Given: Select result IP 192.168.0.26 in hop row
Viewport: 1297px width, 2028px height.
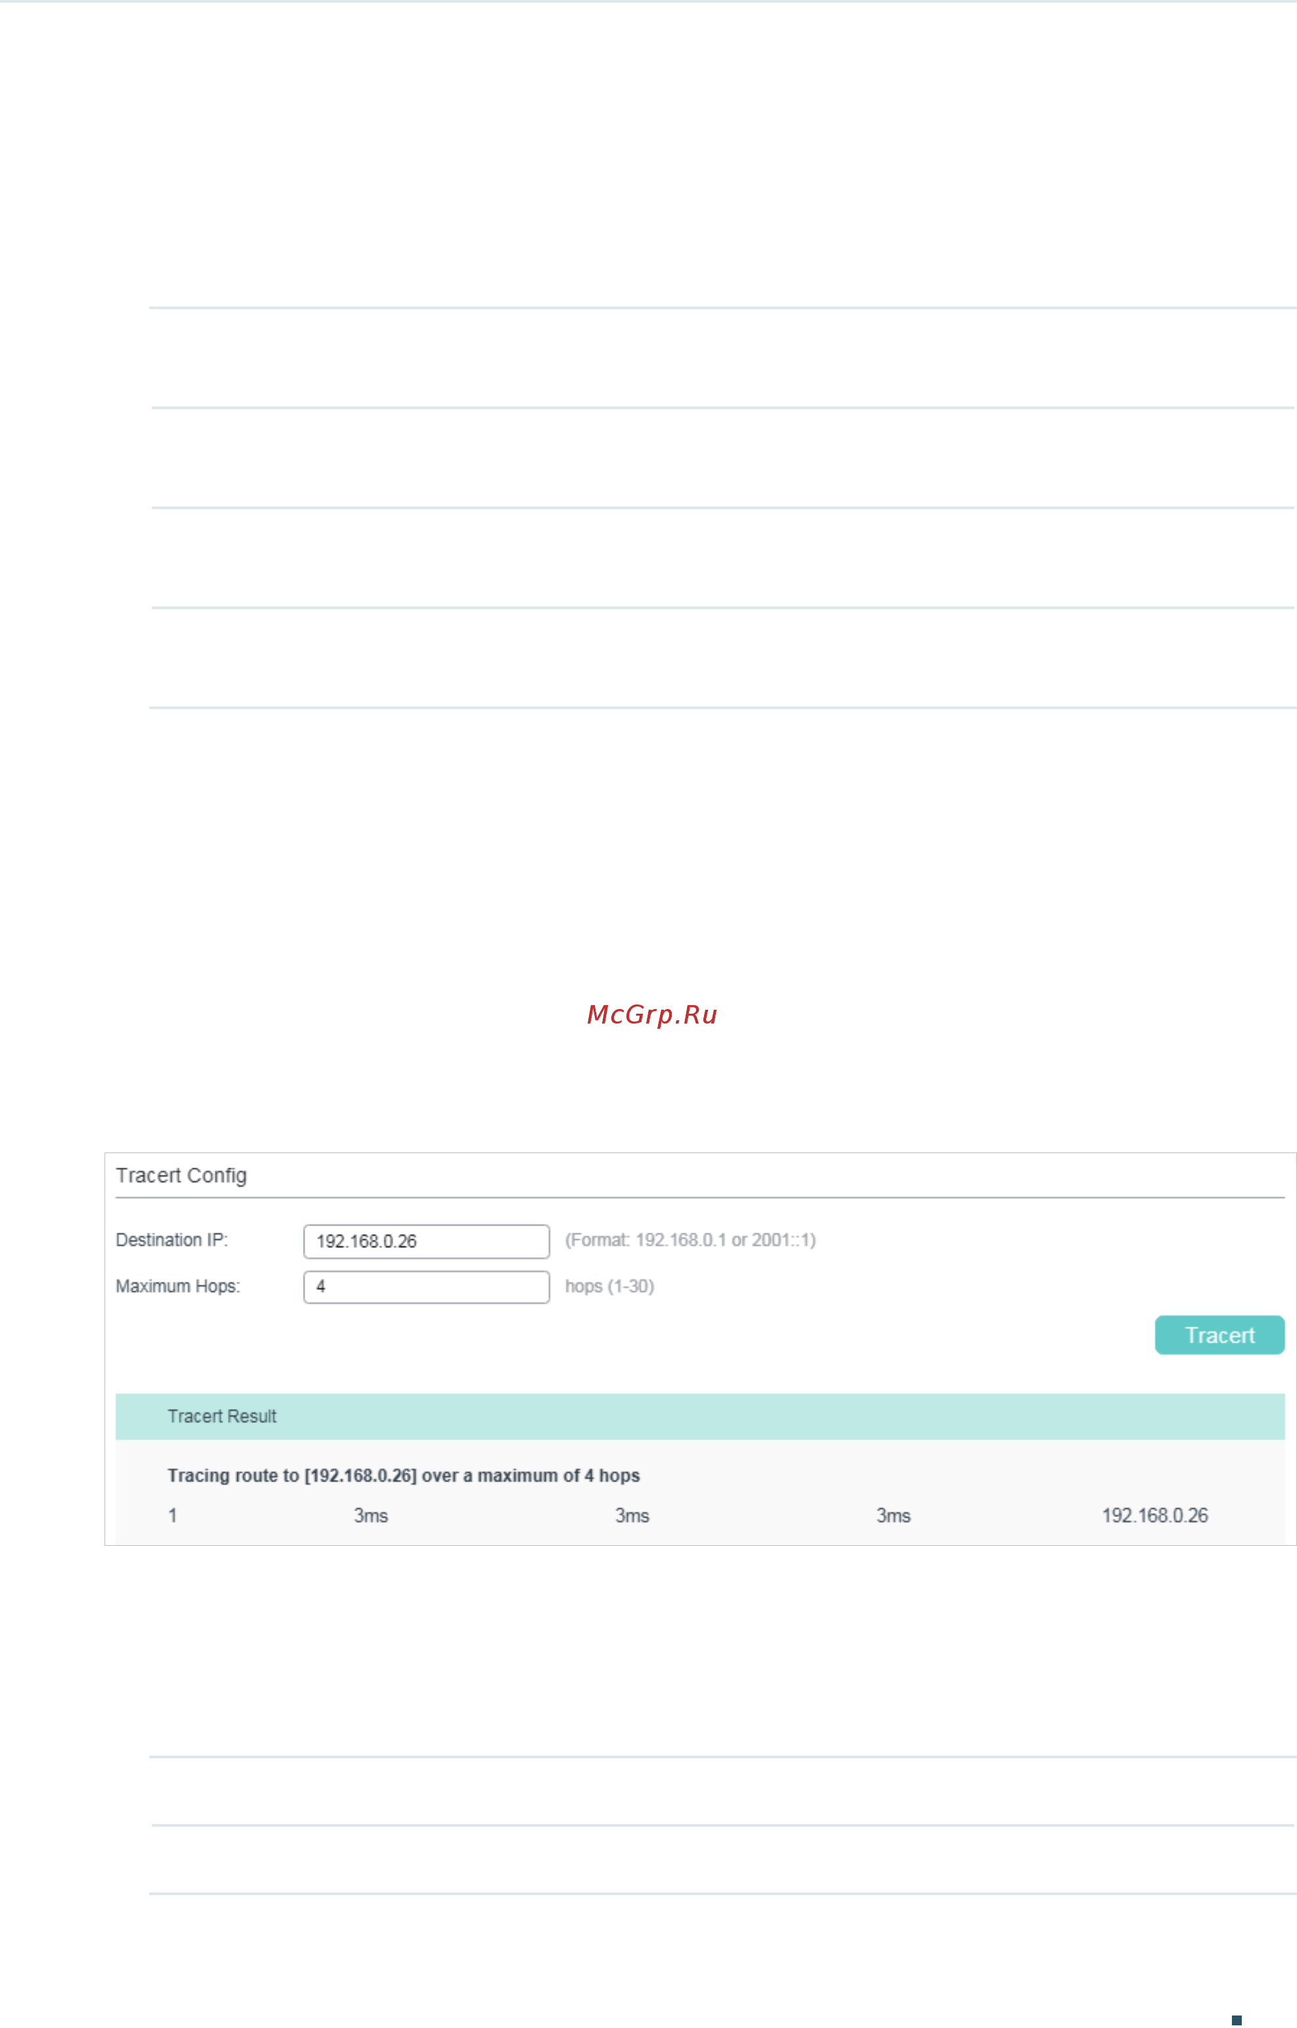Looking at the screenshot, I should point(1154,1516).
